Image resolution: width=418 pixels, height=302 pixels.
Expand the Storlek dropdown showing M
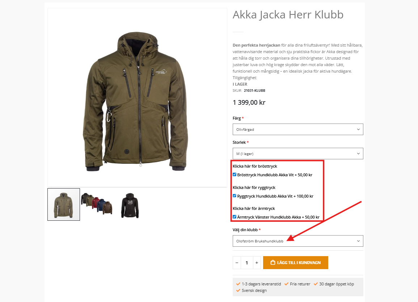298,154
